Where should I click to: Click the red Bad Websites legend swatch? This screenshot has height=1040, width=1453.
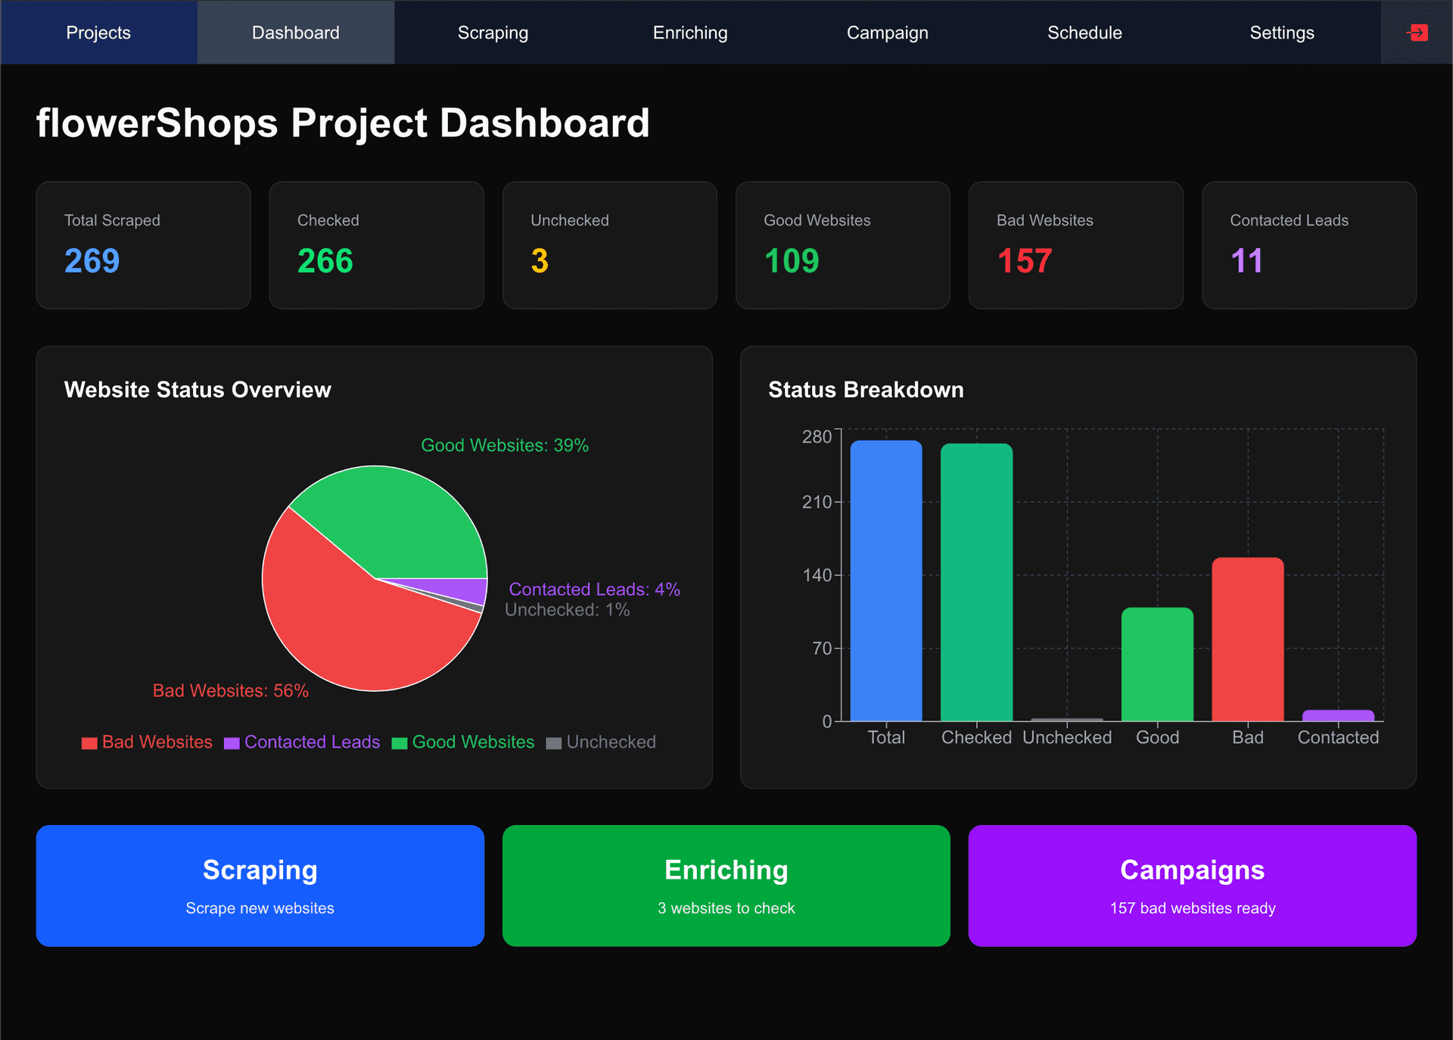pyautogui.click(x=89, y=743)
